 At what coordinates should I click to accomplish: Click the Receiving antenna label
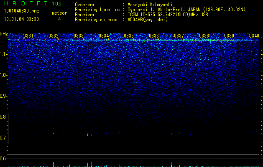[x=96, y=20]
